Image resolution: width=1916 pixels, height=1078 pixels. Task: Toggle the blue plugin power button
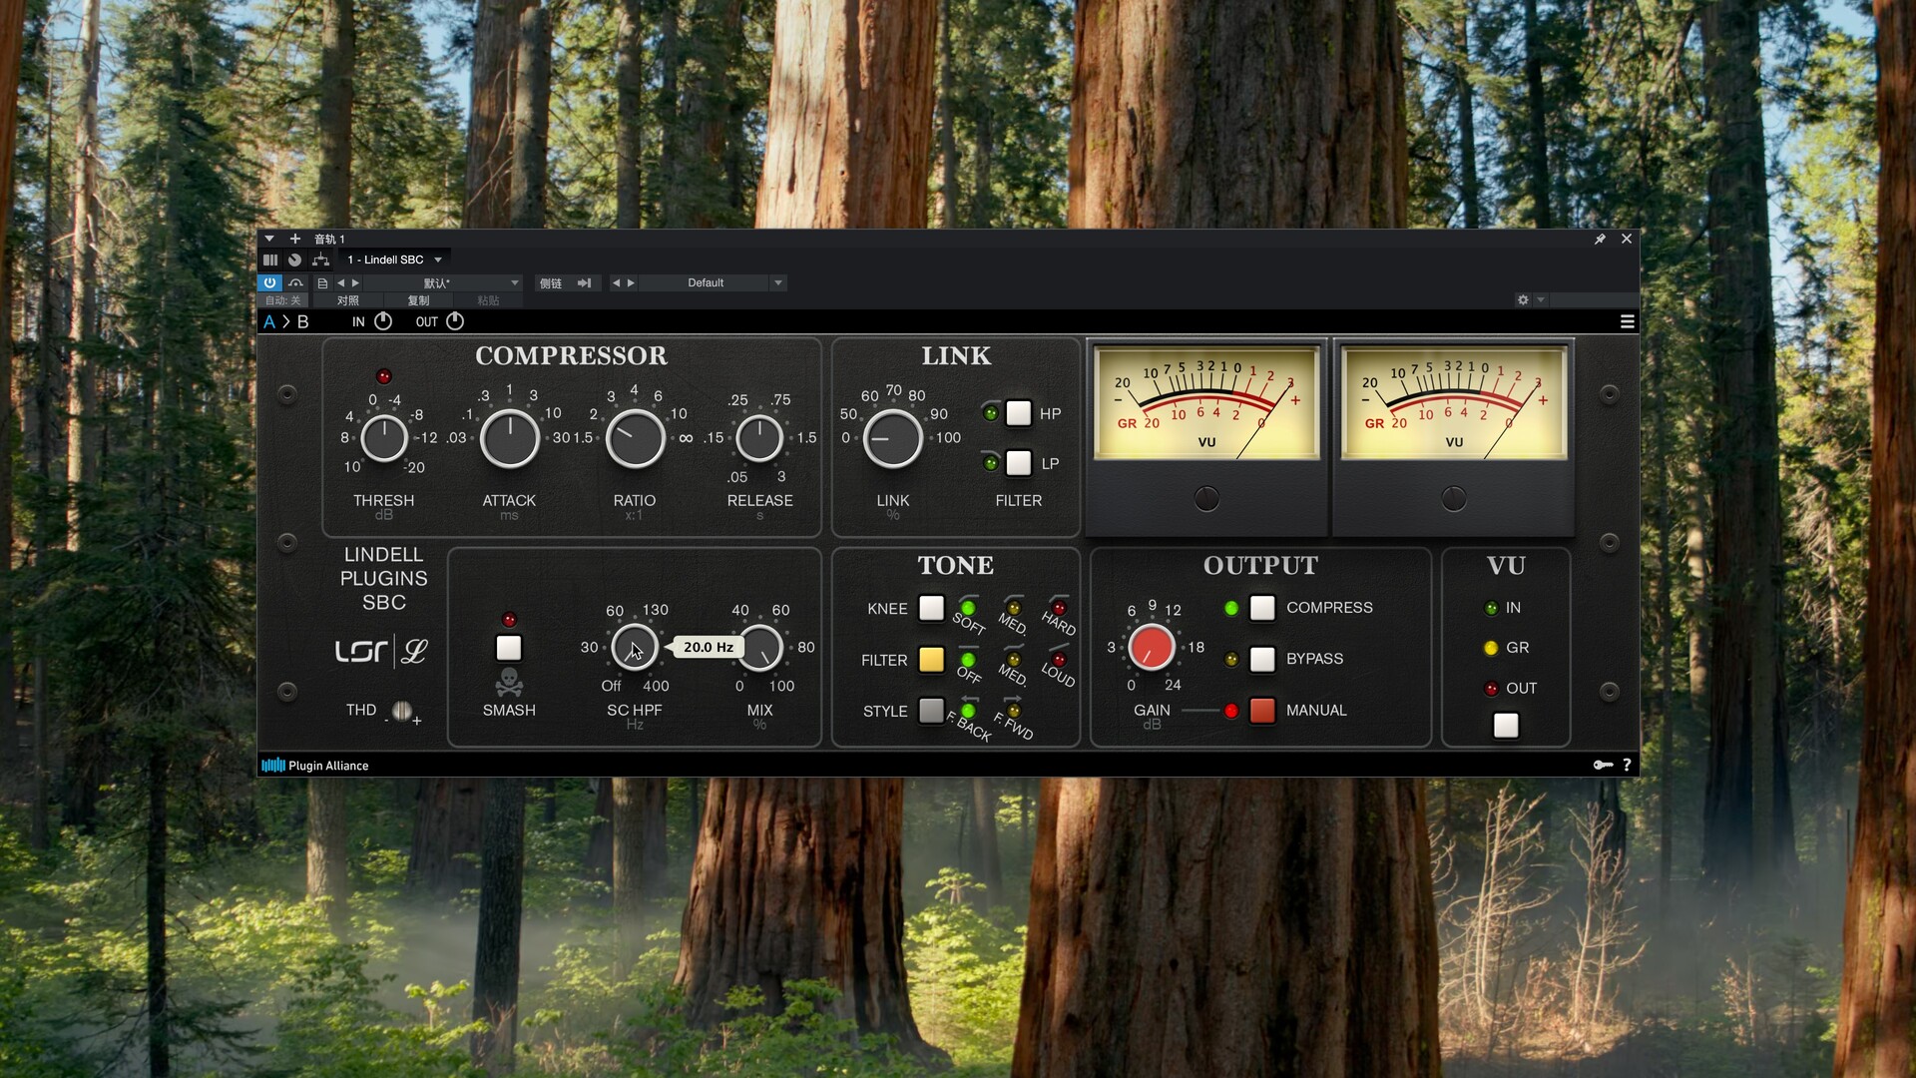coord(269,282)
